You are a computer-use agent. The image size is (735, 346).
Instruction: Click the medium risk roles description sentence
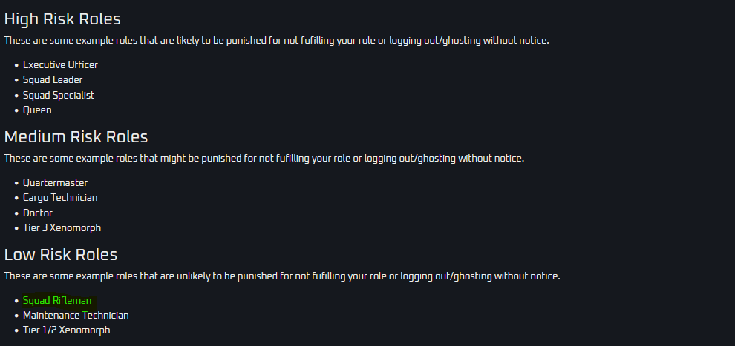coord(264,159)
